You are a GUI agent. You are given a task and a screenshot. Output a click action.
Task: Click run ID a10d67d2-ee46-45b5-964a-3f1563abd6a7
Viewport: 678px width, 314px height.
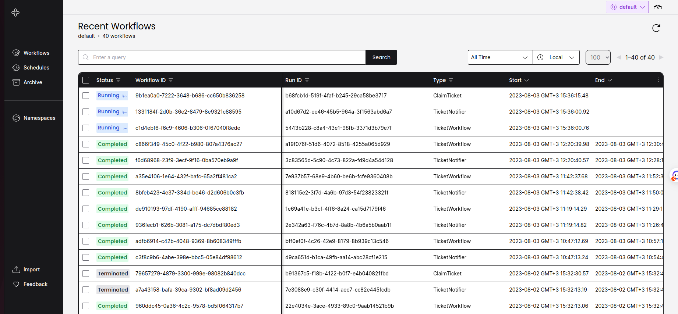click(x=339, y=112)
